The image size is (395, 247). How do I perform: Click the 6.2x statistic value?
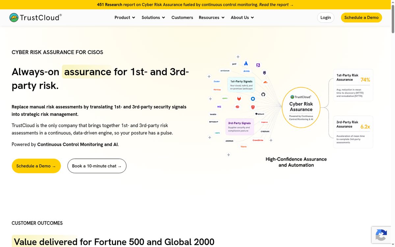click(x=365, y=126)
